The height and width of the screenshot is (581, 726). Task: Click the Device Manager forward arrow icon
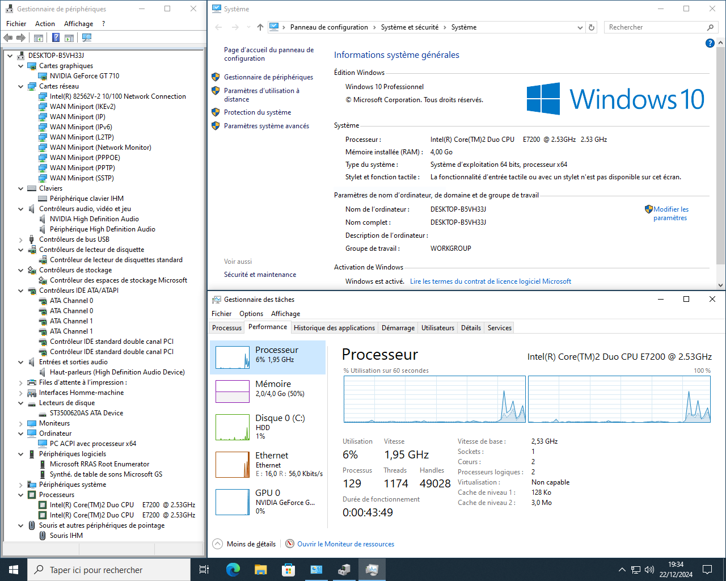pyautogui.click(x=21, y=37)
